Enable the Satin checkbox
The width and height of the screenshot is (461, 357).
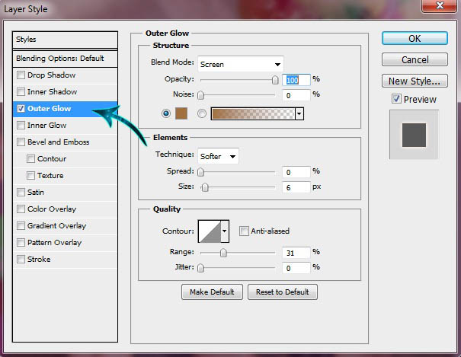click(21, 193)
